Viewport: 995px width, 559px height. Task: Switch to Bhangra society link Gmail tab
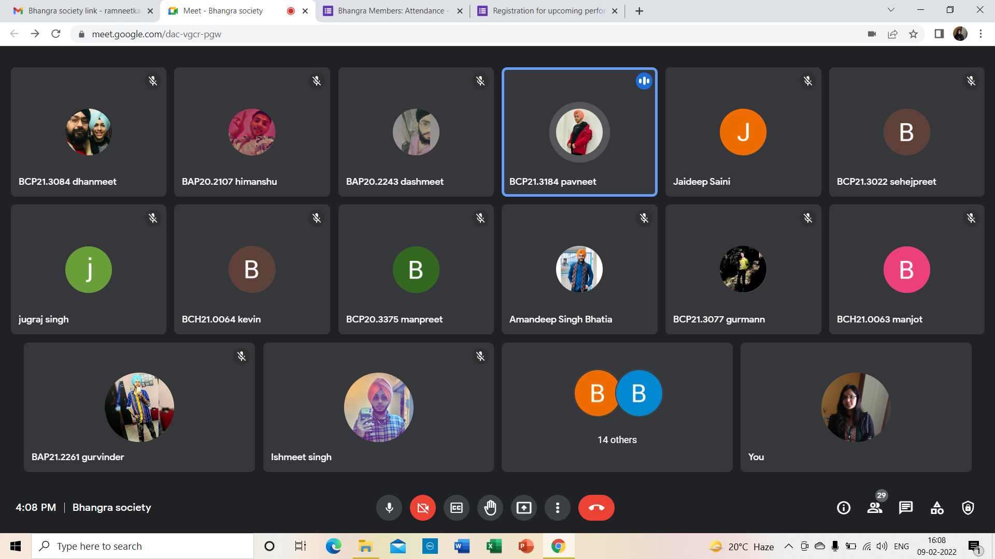83,11
